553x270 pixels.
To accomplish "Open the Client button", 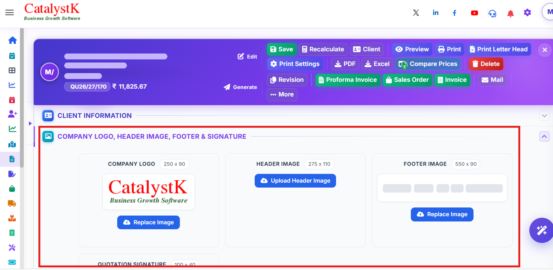I will coord(367,49).
